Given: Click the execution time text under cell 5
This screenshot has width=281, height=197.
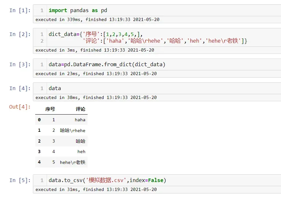Looking at the screenshot, I should tap(96, 189).
